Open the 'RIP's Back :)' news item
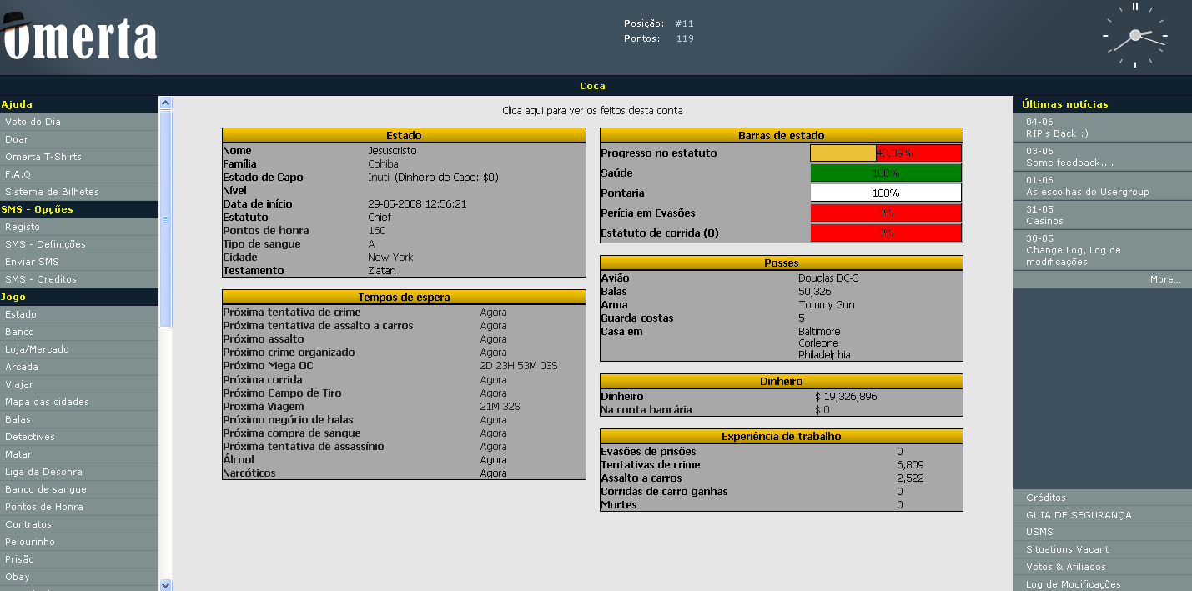Screen dimensions: 1192x591 [1057, 133]
